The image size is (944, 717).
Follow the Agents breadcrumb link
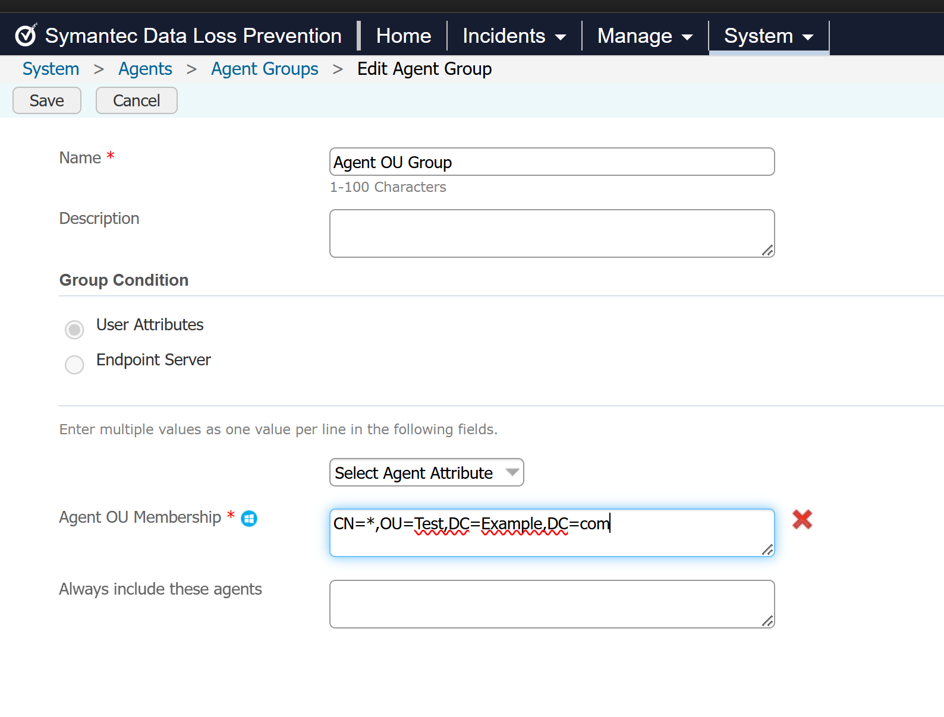point(145,69)
